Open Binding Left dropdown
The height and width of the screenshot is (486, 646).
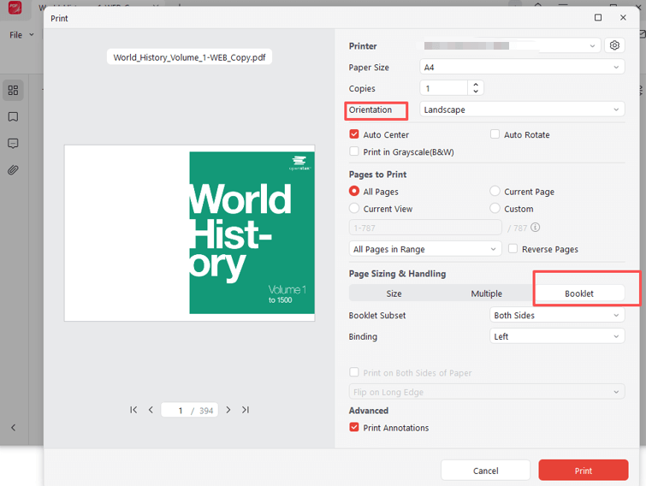tap(557, 336)
